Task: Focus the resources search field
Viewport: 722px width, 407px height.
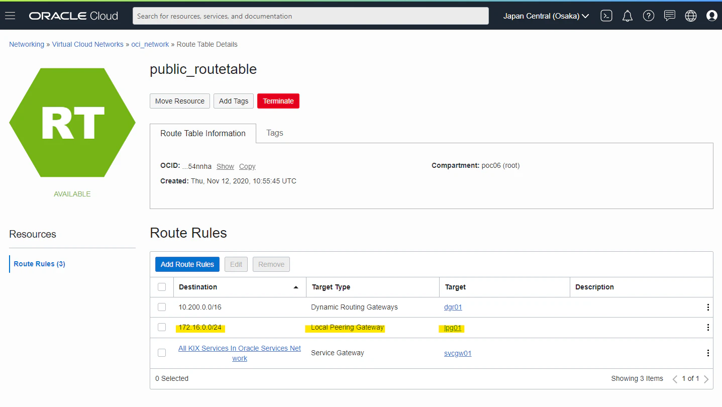Action: point(311,16)
